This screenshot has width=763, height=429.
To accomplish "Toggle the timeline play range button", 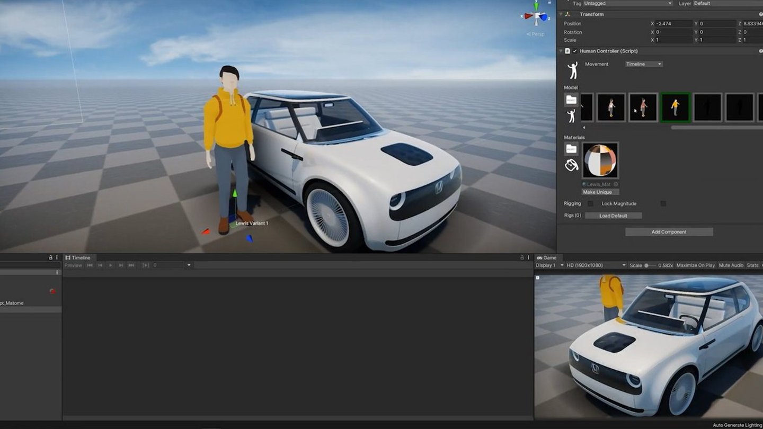I will (x=146, y=265).
